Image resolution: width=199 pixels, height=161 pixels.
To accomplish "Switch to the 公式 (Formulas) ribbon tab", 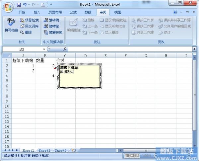I will (x=73, y=12).
